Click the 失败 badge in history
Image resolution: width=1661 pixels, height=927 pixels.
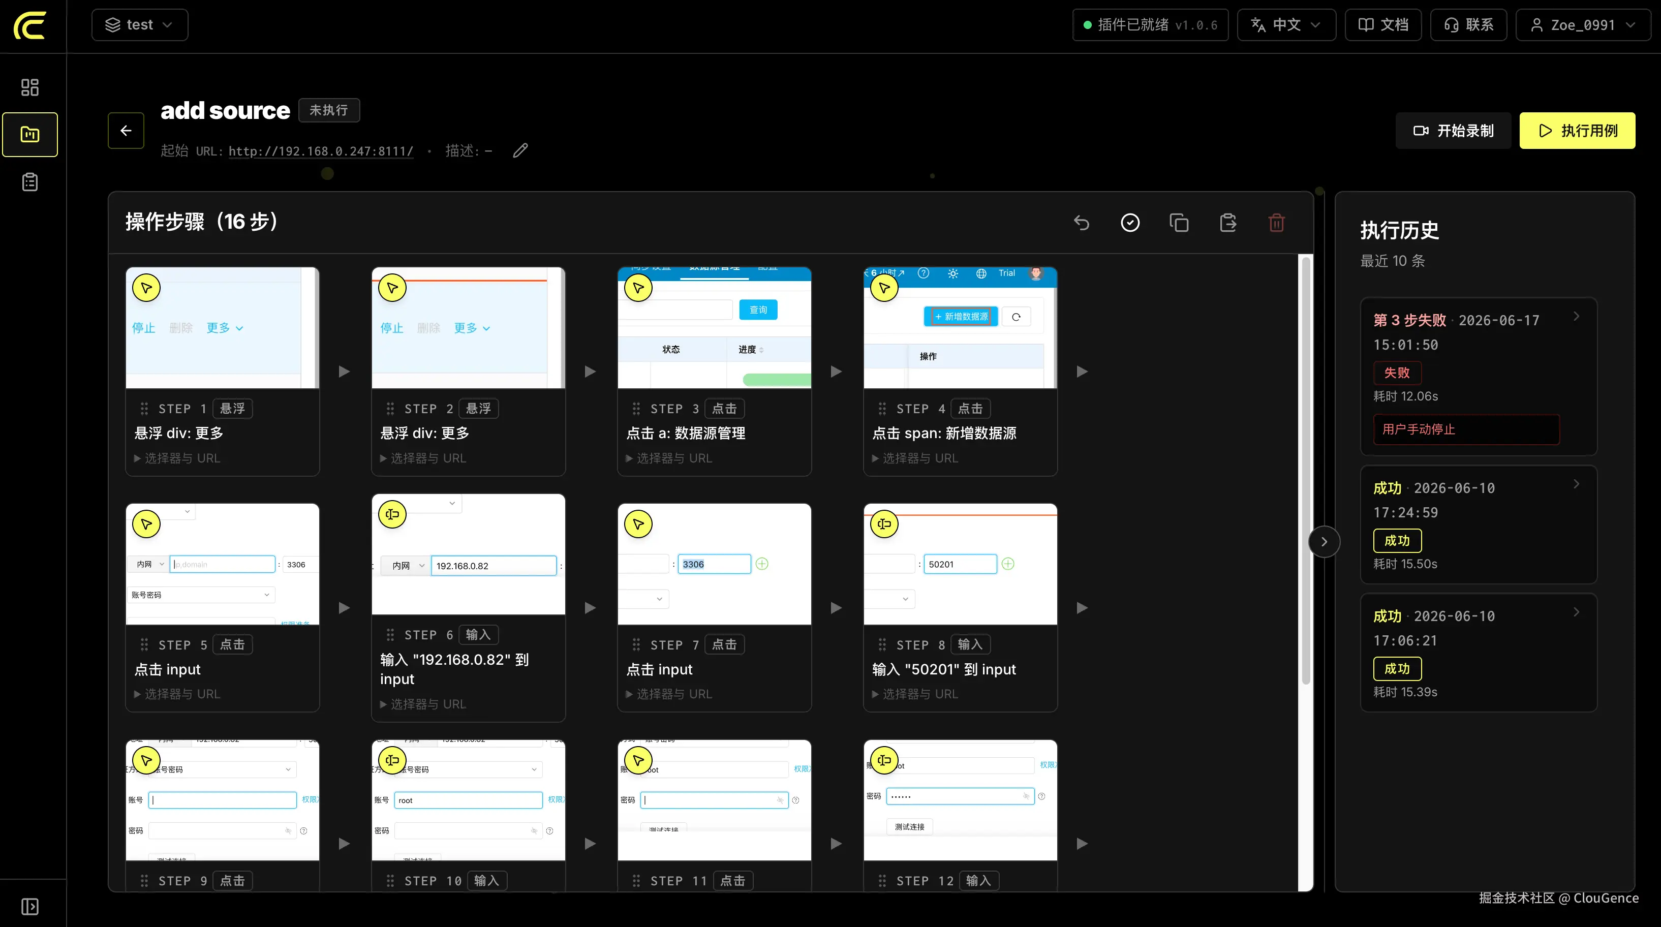(x=1397, y=373)
